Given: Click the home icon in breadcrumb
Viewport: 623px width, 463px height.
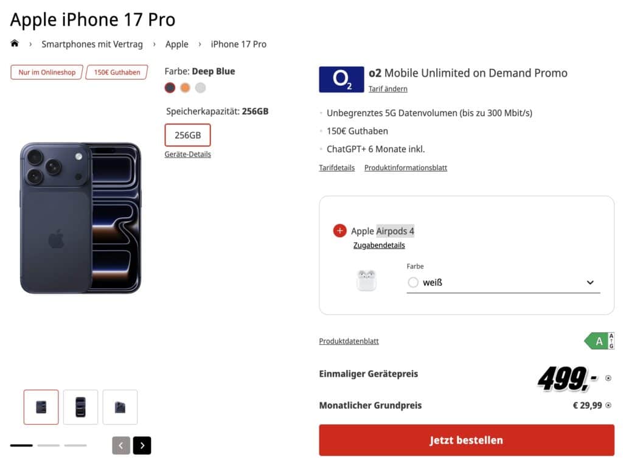Looking at the screenshot, I should point(15,44).
